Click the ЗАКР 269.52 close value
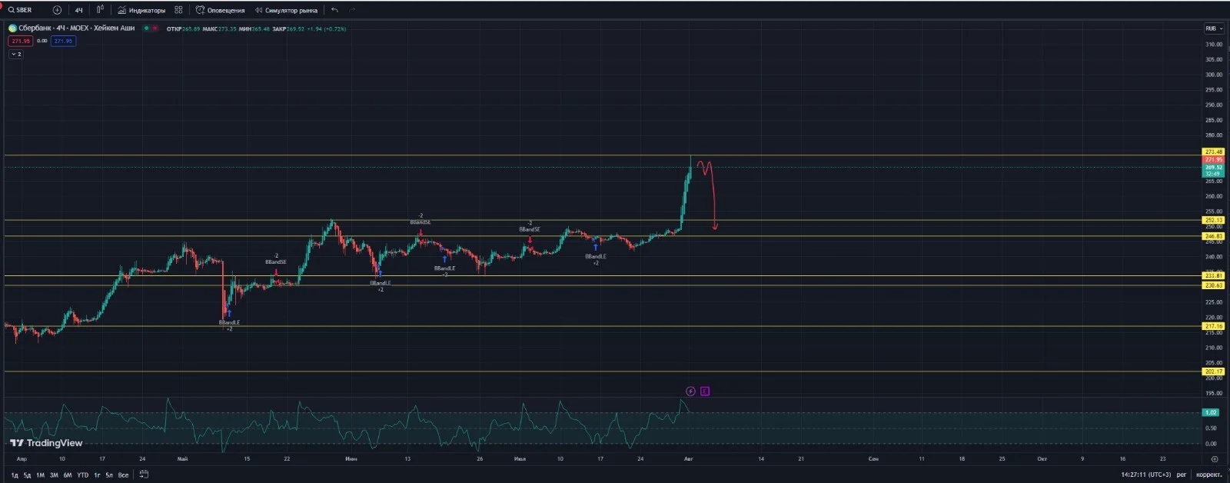This screenshot has width=1230, height=483. coord(288,28)
